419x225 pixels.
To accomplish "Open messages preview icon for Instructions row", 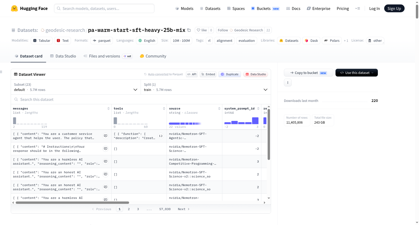I will tap(106, 149).
